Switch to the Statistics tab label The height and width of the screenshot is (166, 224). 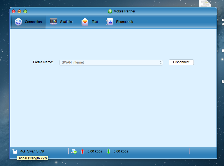click(67, 22)
